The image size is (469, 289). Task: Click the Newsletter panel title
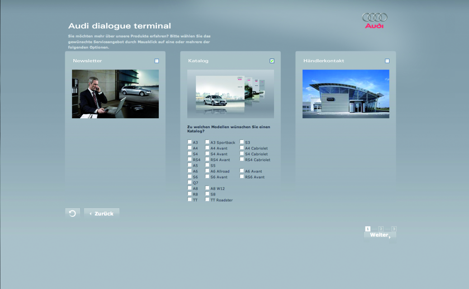pos(87,61)
